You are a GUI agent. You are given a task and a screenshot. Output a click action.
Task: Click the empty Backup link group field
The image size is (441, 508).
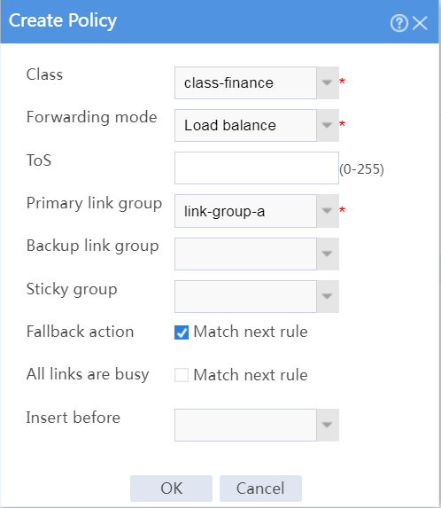coord(245,254)
